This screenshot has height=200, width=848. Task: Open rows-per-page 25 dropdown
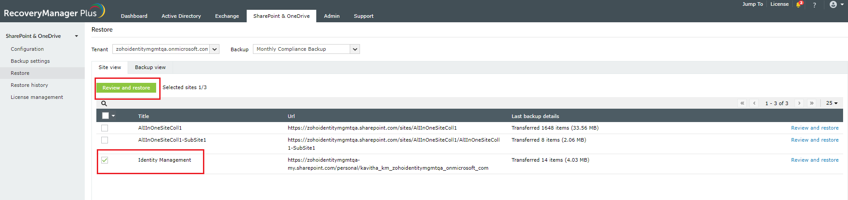[x=831, y=103]
